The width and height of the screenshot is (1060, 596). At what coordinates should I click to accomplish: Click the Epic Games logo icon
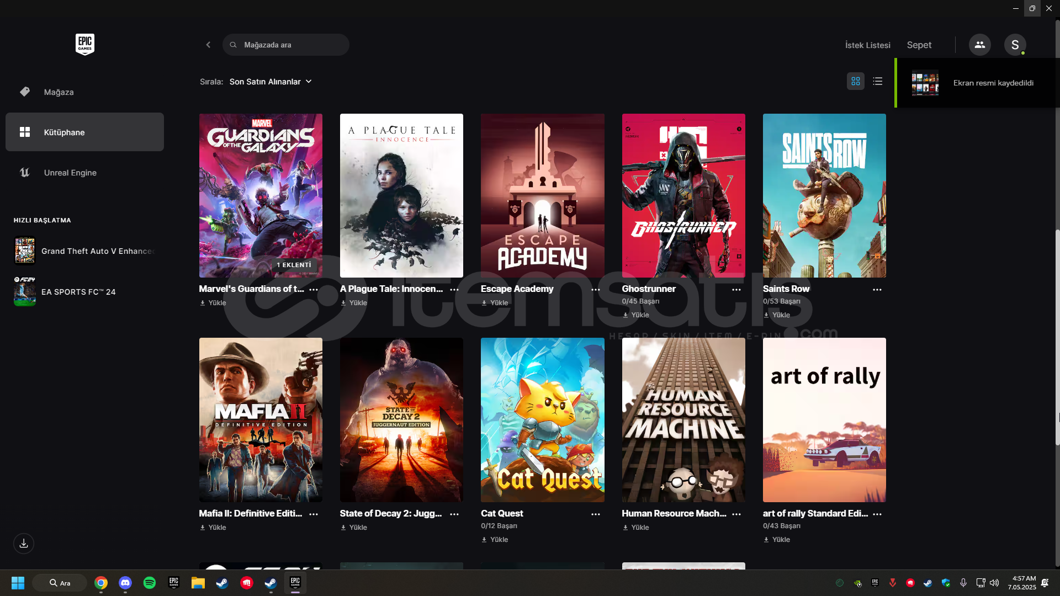84,44
